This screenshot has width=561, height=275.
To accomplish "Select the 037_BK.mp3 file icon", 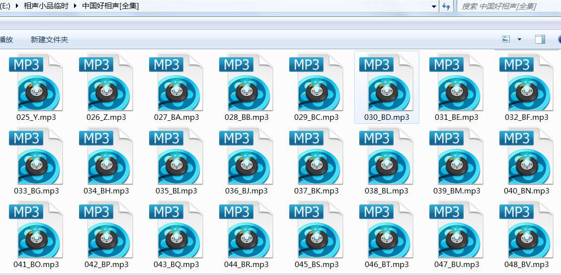I will pos(317,157).
